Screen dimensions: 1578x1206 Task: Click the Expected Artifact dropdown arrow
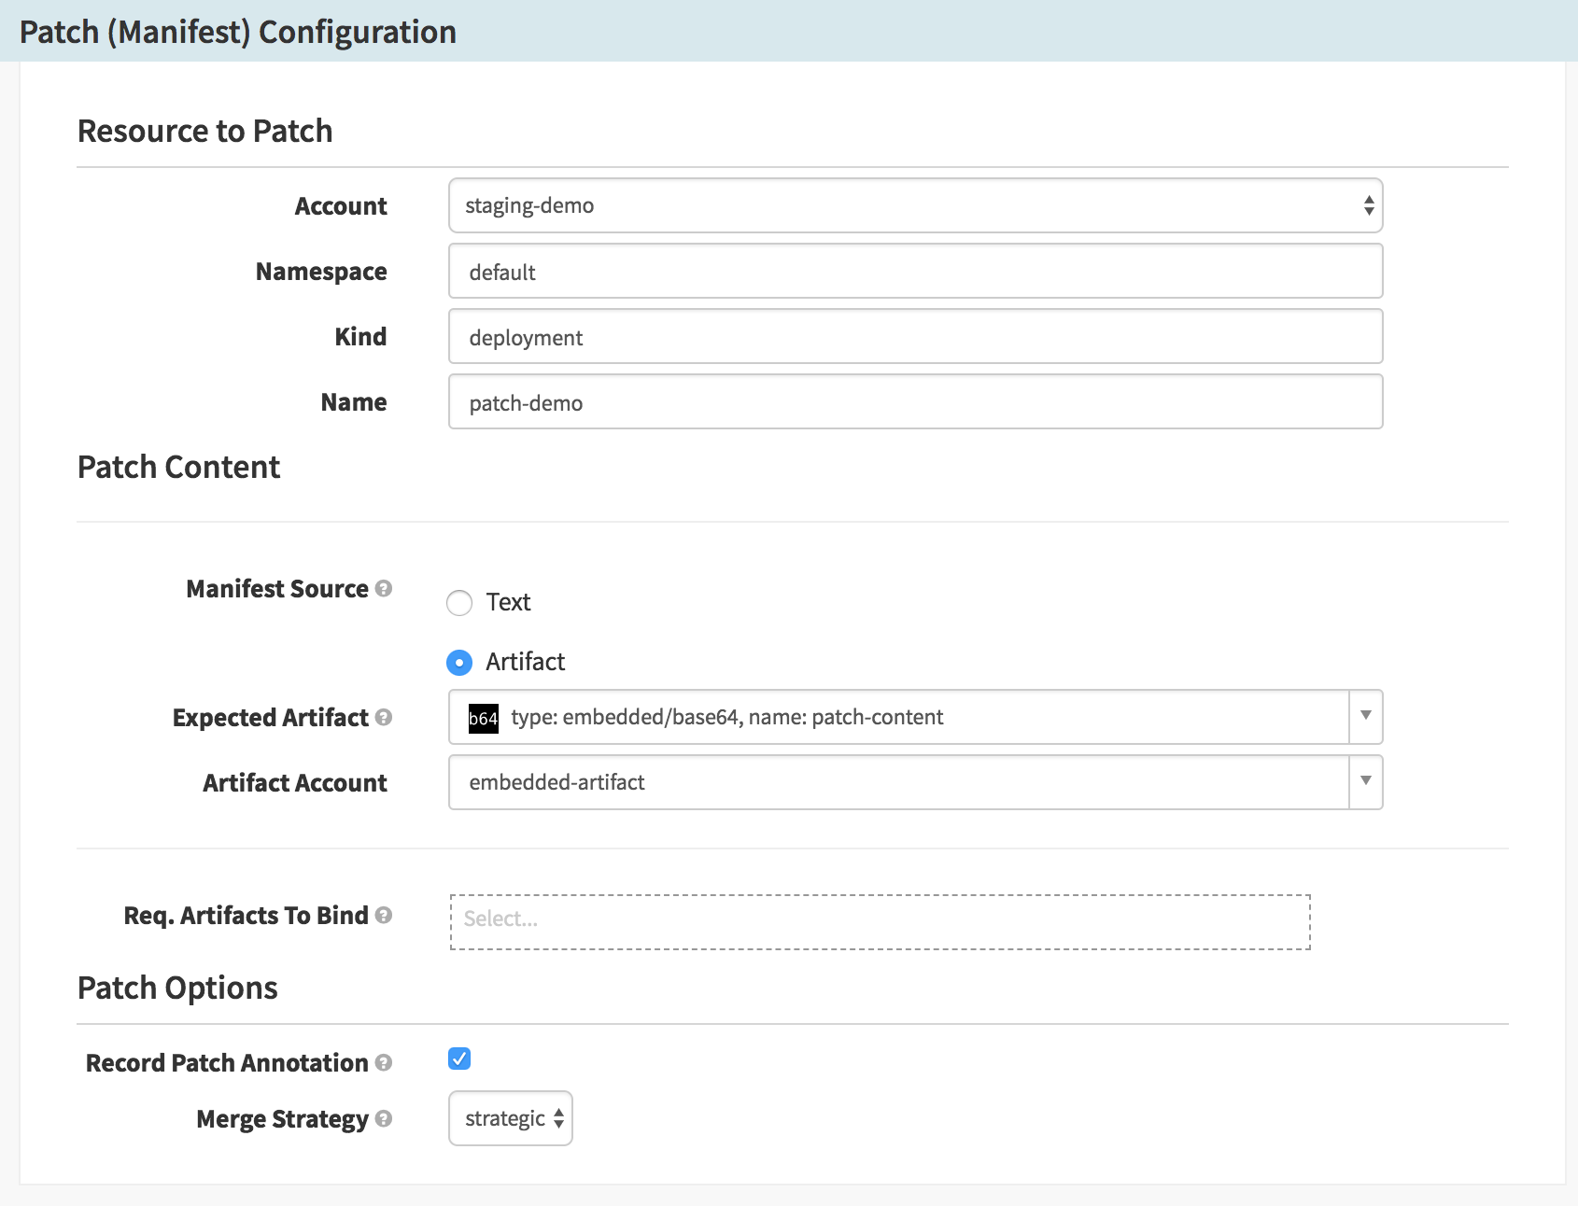click(1366, 717)
